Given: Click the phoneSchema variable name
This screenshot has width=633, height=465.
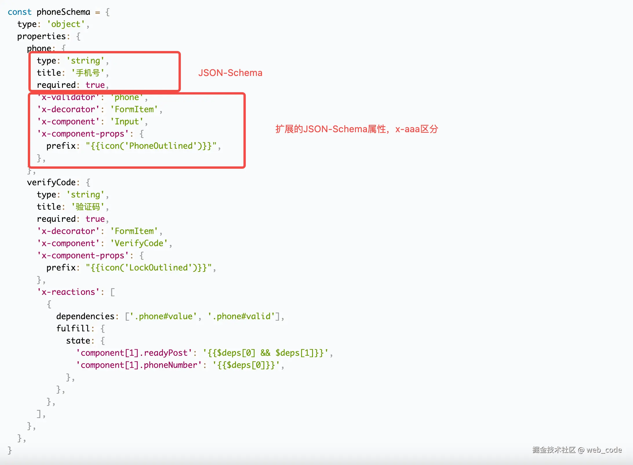Looking at the screenshot, I should point(63,12).
